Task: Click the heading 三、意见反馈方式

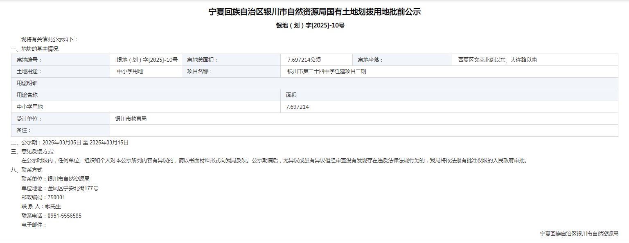Action: pyautogui.click(x=32, y=151)
